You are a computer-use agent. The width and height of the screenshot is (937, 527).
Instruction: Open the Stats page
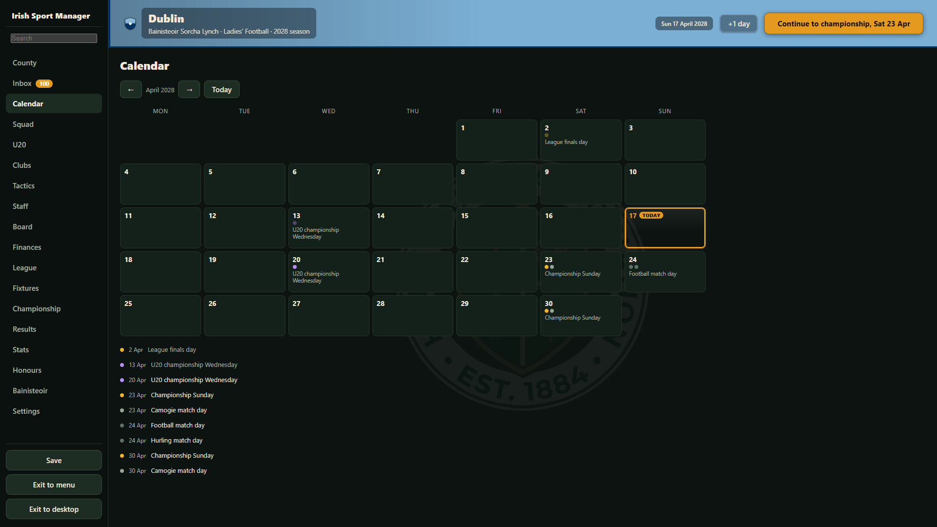click(54, 350)
